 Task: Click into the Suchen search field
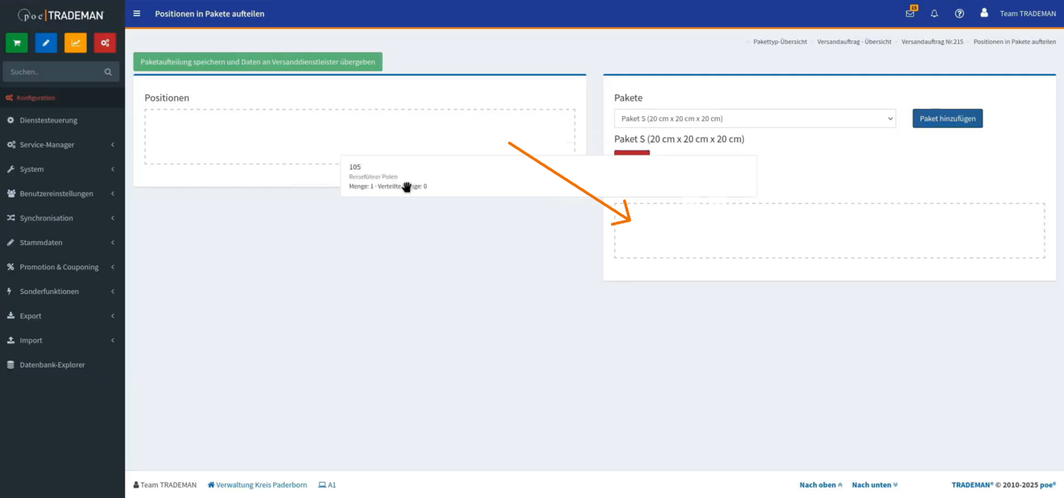[52, 72]
